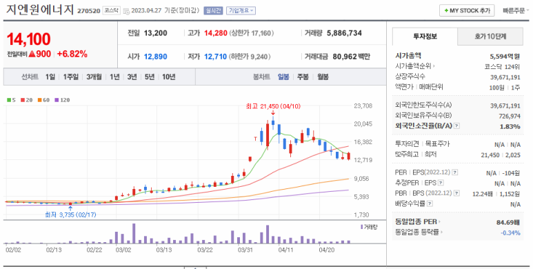
Task: Click the 저가 value 12,710
Action: click(216, 57)
